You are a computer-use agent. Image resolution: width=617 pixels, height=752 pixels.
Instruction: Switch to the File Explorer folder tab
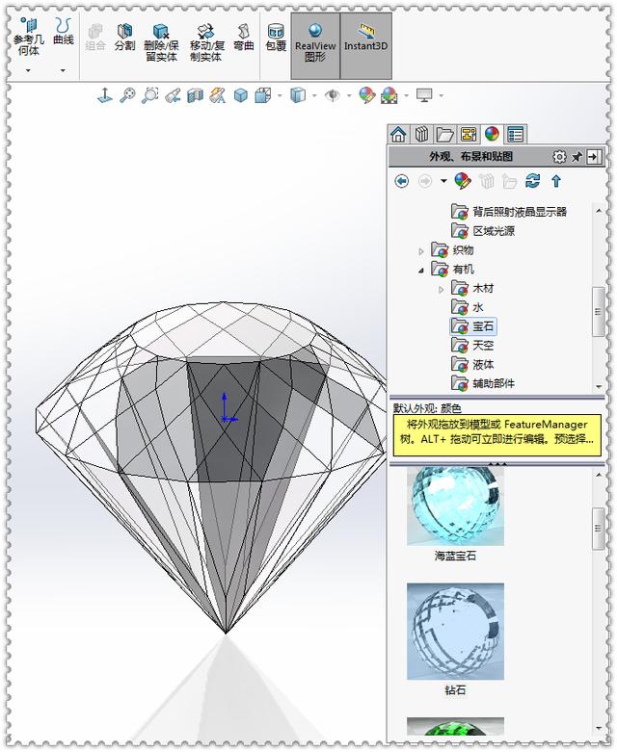click(x=445, y=135)
